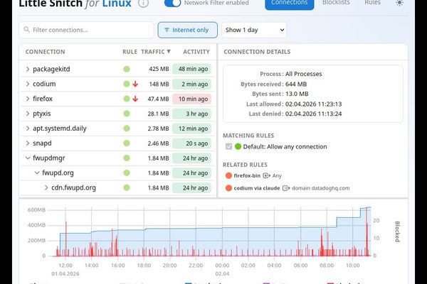
Task: Open the codium via claude datadoghq.com rule
Action: tap(288, 188)
